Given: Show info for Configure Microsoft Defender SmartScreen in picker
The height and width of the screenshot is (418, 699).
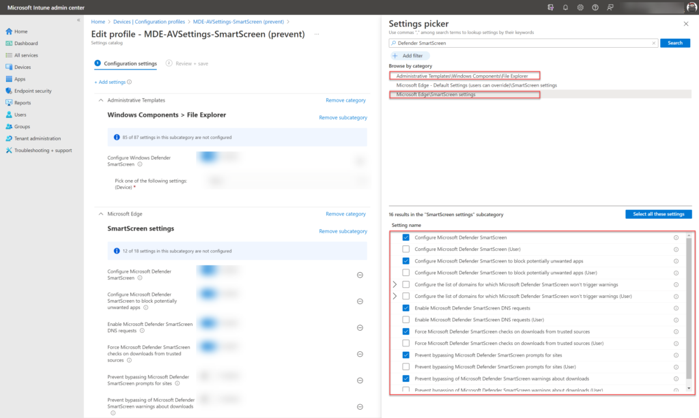Looking at the screenshot, I should point(676,238).
